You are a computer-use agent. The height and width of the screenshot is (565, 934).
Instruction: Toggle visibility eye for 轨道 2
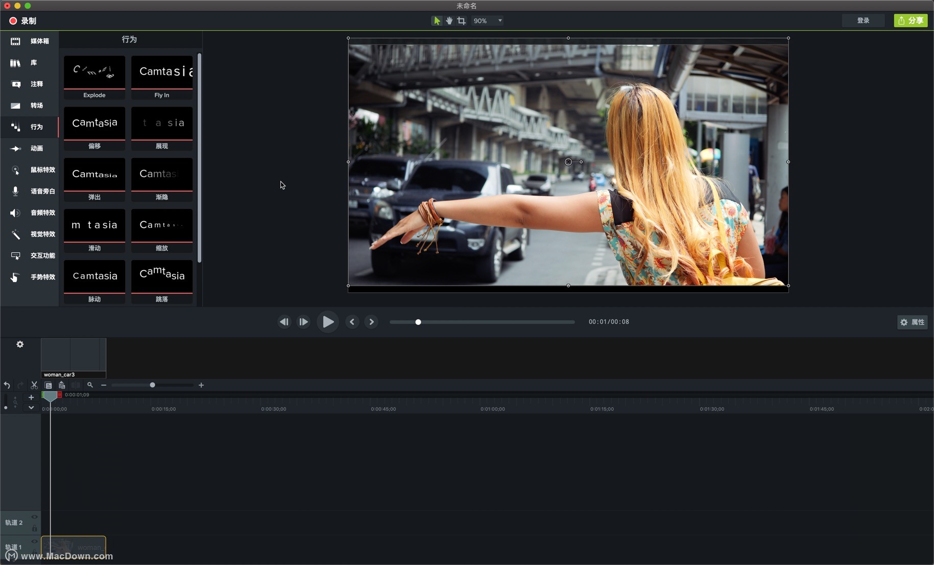[34, 517]
